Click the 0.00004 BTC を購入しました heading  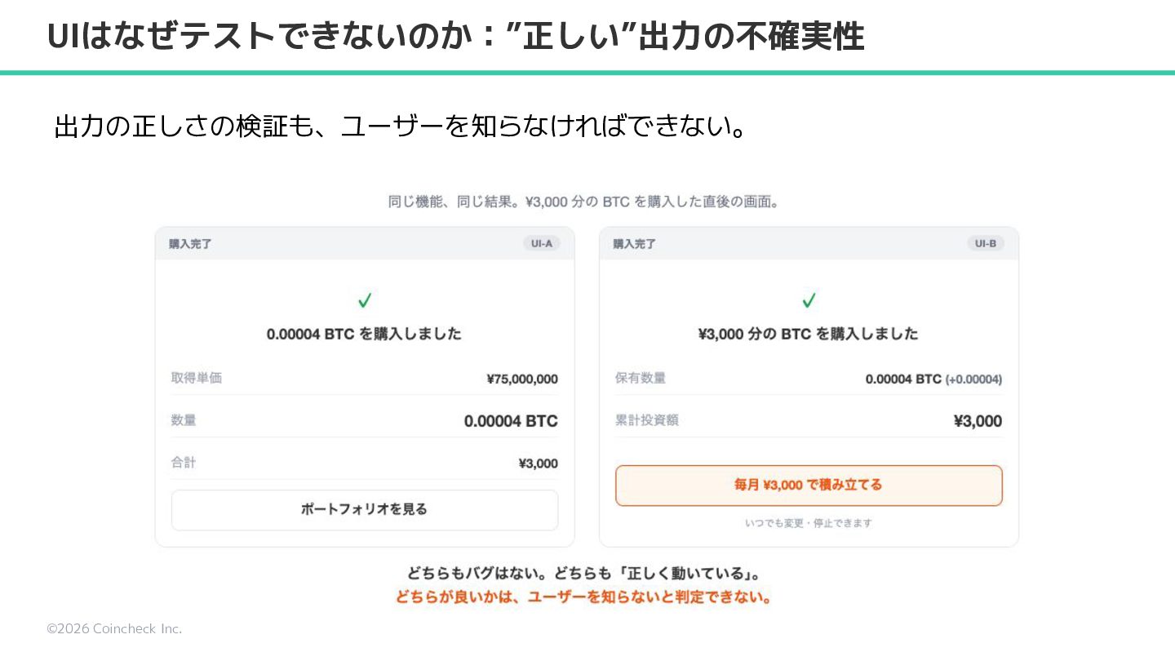(364, 334)
